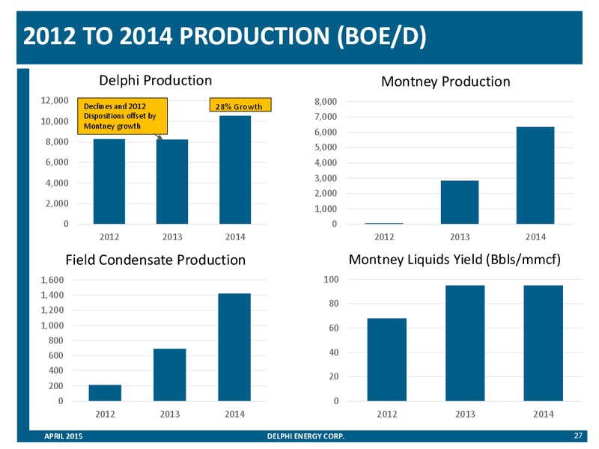Click the '2013' year label under Montney Production
This screenshot has width=599, height=449.
pyautogui.click(x=460, y=237)
